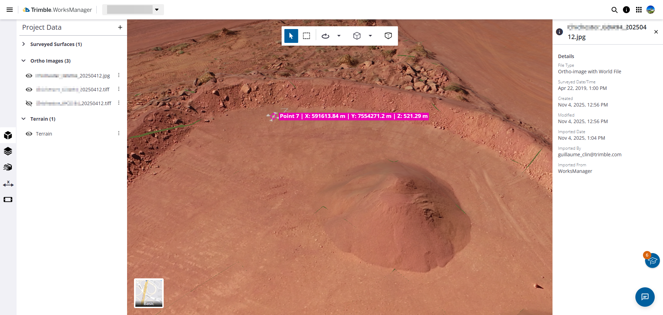The height and width of the screenshot is (315, 663).
Task: Click the 3D cube view icon
Action: click(x=357, y=36)
